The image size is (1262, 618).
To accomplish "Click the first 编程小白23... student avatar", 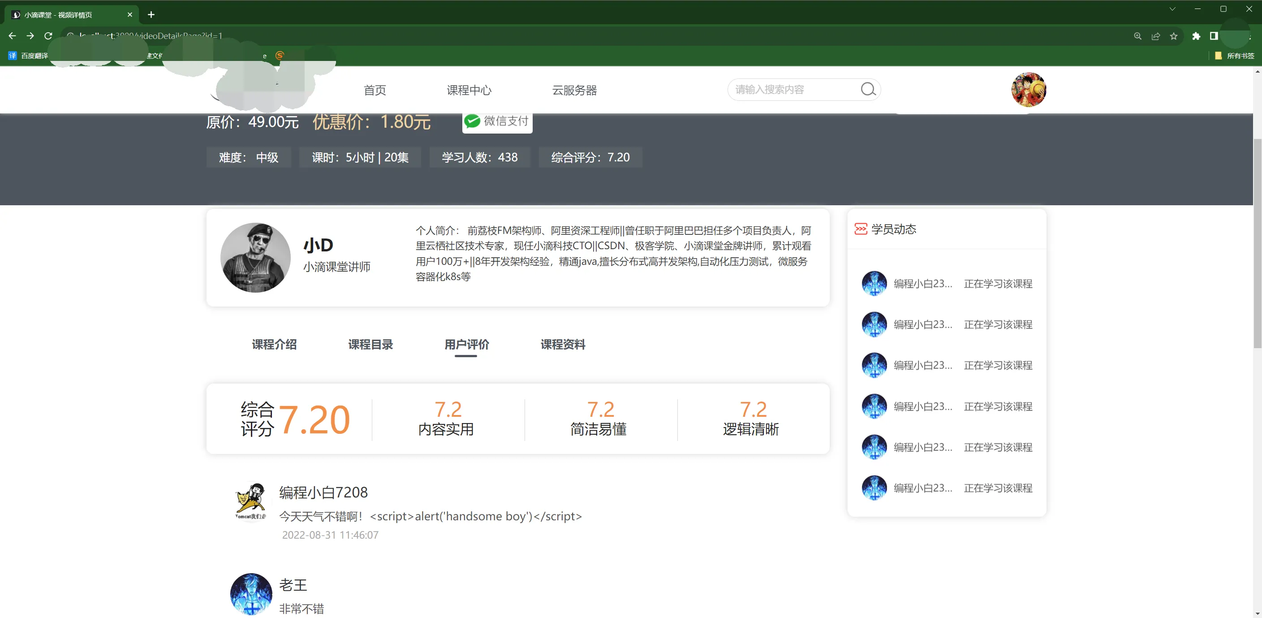I will tap(874, 283).
